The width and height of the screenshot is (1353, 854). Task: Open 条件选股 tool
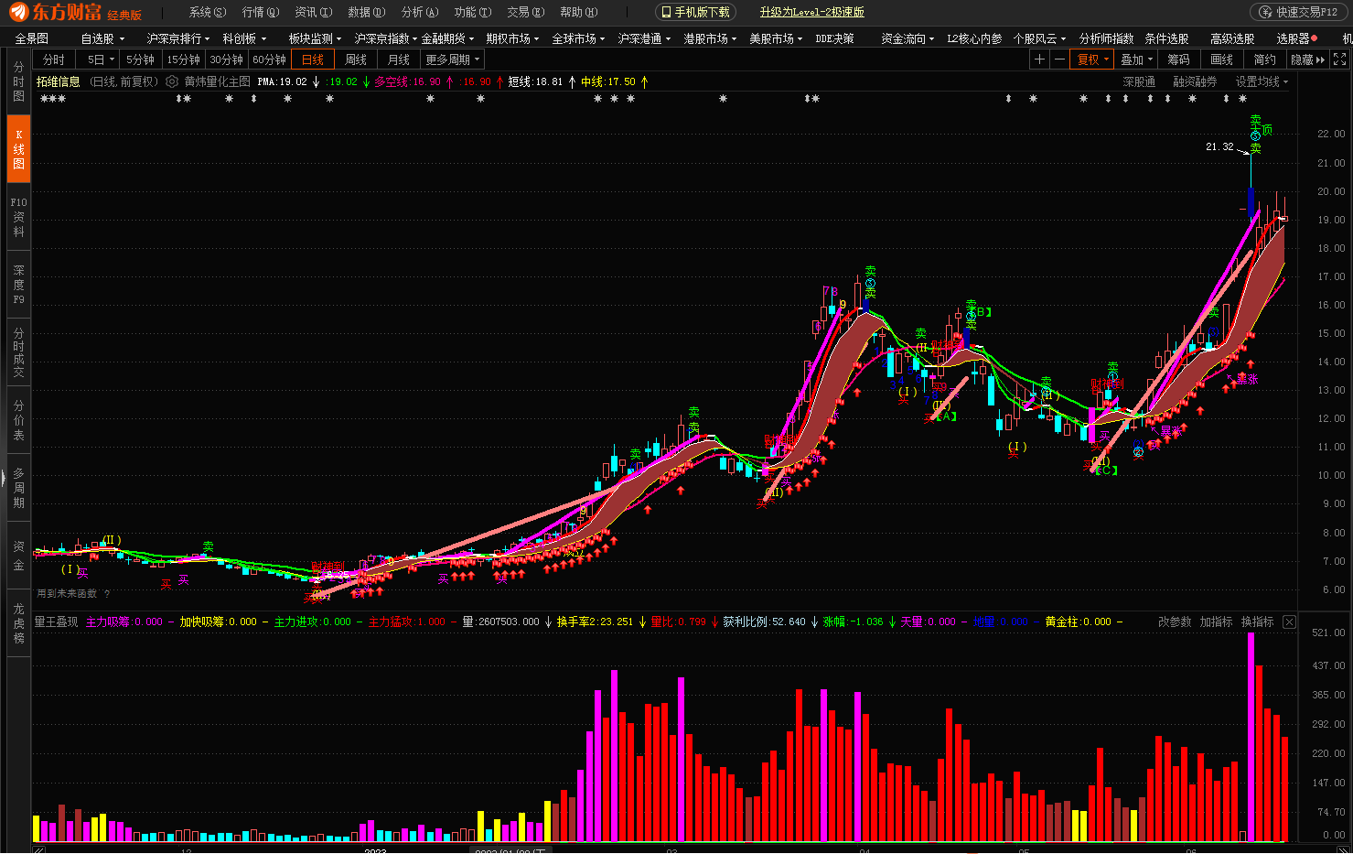1166,38
